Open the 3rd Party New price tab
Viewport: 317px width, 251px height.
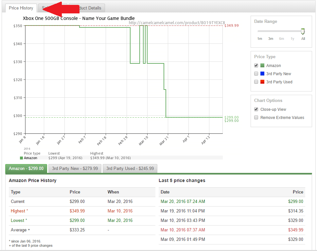[75, 169]
